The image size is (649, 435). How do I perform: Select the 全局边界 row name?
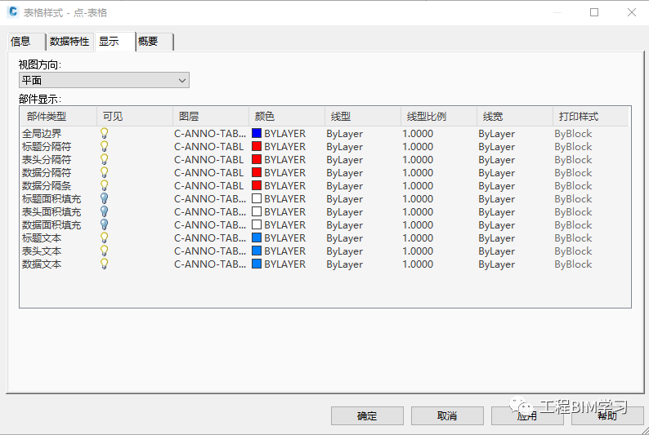[42, 133]
